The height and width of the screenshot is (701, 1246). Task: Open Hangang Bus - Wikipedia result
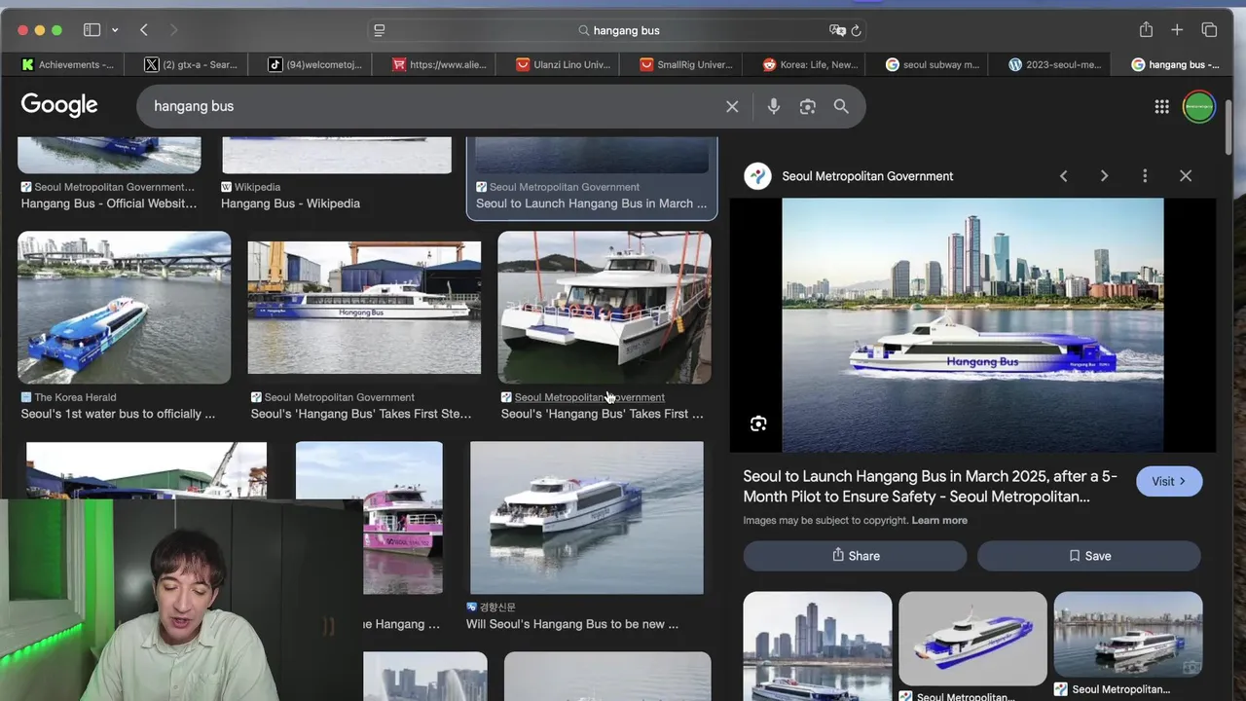tap(290, 203)
